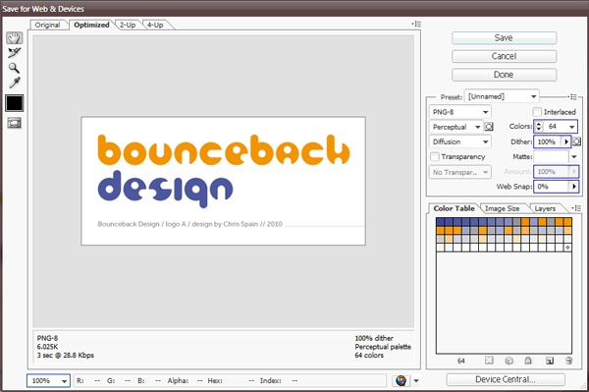Switch to the 2-Up view tab
Screen dimensions: 589x392
pyautogui.click(x=128, y=25)
